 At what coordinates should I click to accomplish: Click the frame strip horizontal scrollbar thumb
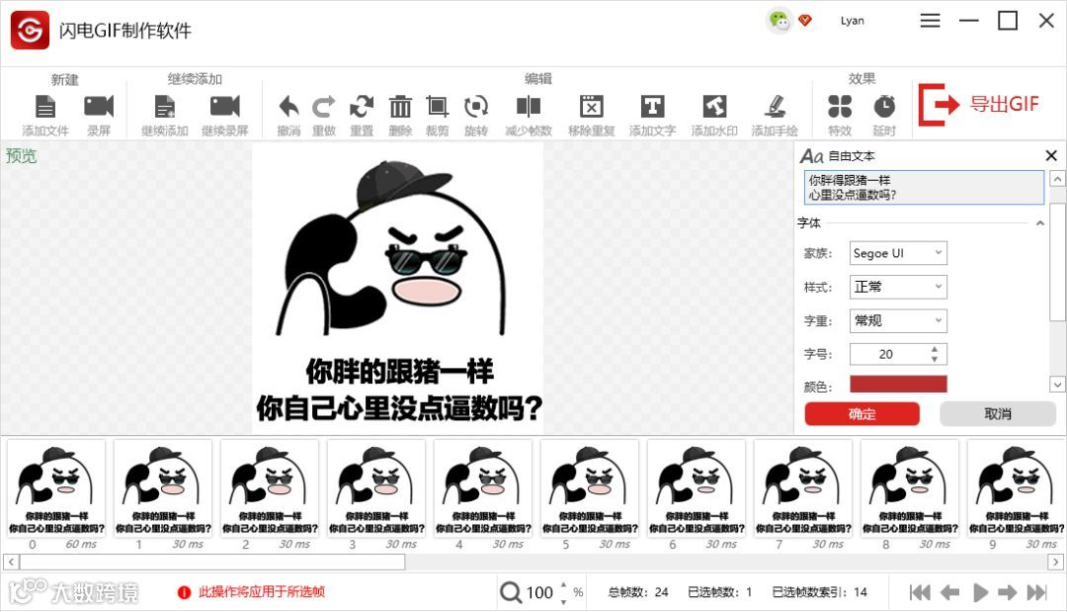(x=212, y=563)
